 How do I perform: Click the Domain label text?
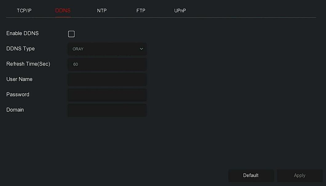[15, 110]
